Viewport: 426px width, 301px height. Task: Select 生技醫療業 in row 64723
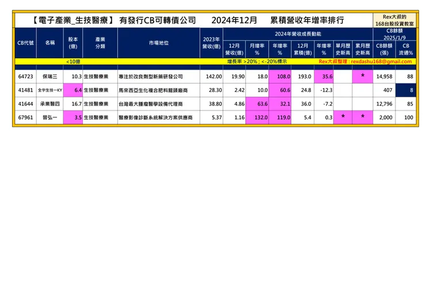click(x=96, y=77)
